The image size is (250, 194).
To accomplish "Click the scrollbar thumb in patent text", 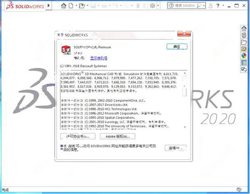I will pos(185,86).
